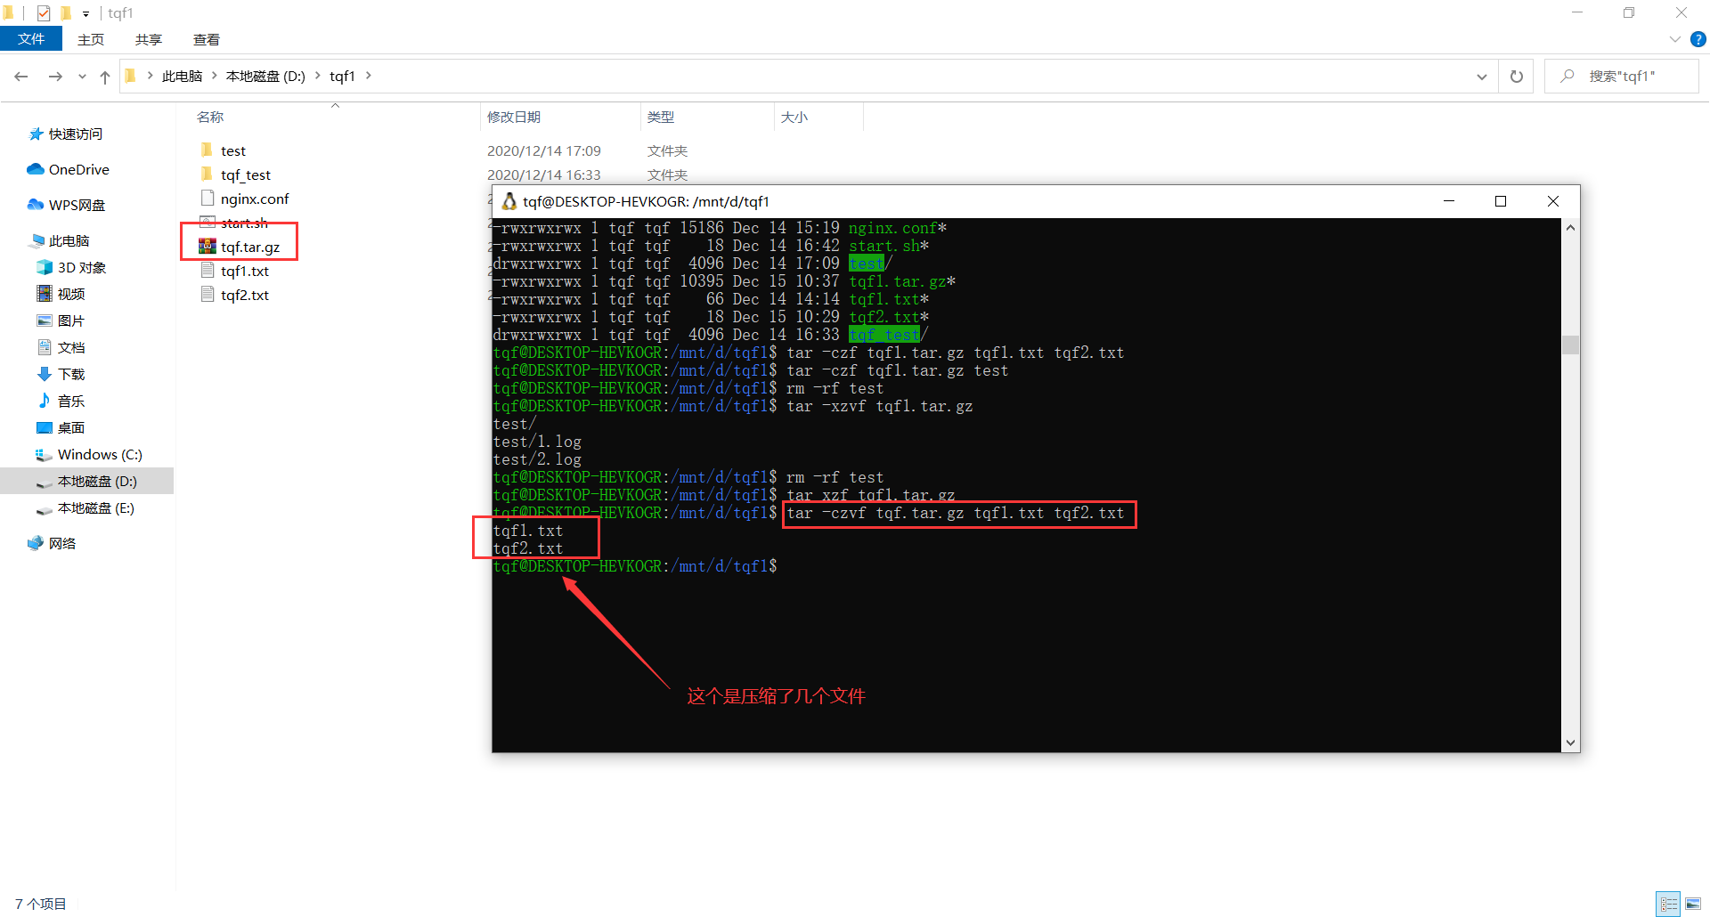This screenshot has width=1710, height=917.
Task: Click the terminal scrollbar thumb
Action: click(x=1571, y=345)
